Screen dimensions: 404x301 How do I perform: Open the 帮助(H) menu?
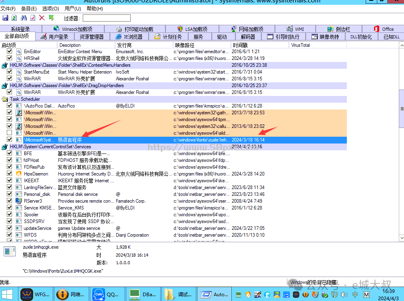95,8
